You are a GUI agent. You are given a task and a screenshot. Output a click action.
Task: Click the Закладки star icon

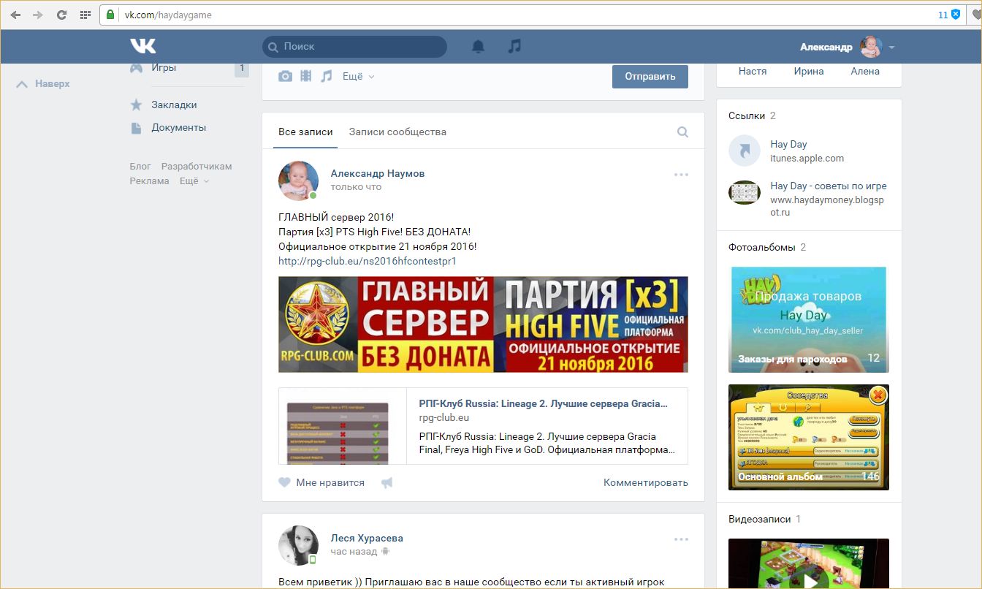[137, 104]
